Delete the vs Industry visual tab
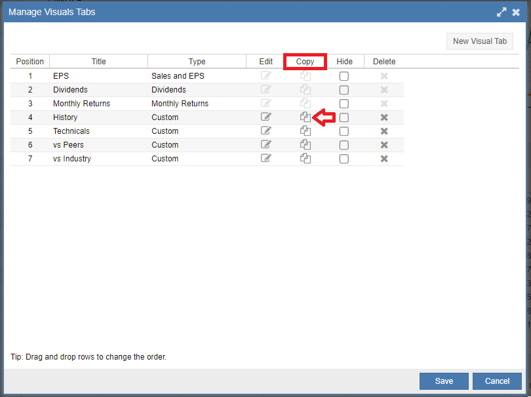The image size is (531, 397). [384, 159]
